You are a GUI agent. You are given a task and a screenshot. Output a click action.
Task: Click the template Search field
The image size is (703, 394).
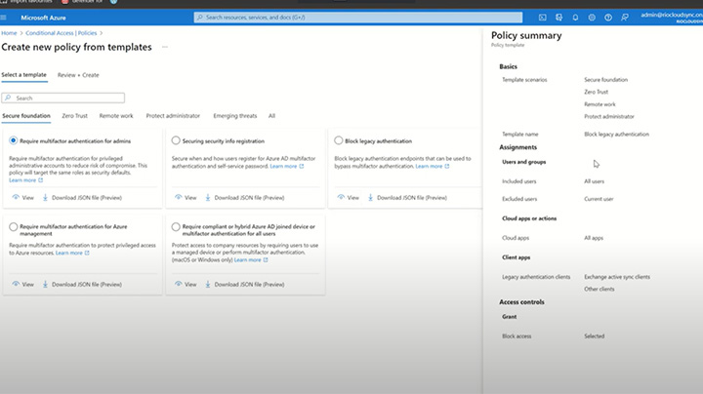63,98
